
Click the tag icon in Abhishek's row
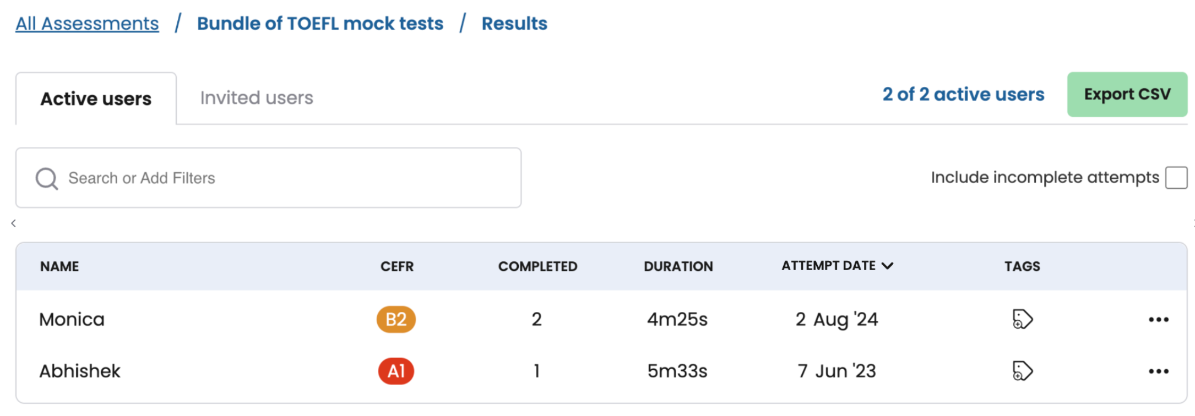[x=1022, y=371]
